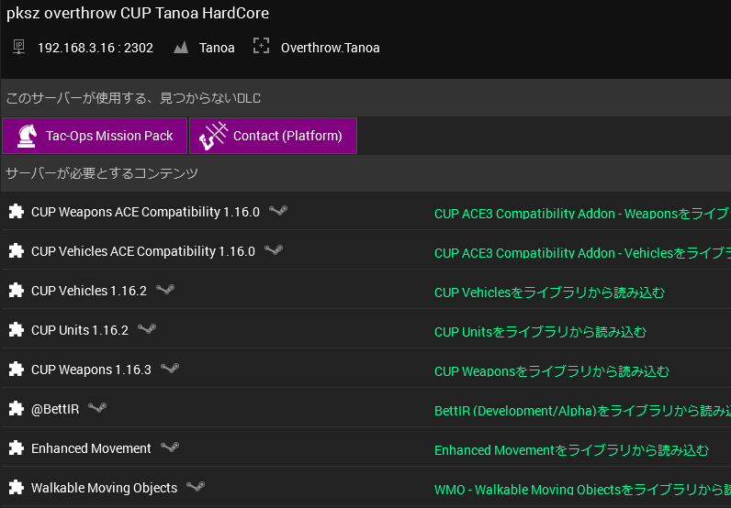Load Enhanced Movement from library link
Screen dimensions: 731x508
tap(571, 450)
